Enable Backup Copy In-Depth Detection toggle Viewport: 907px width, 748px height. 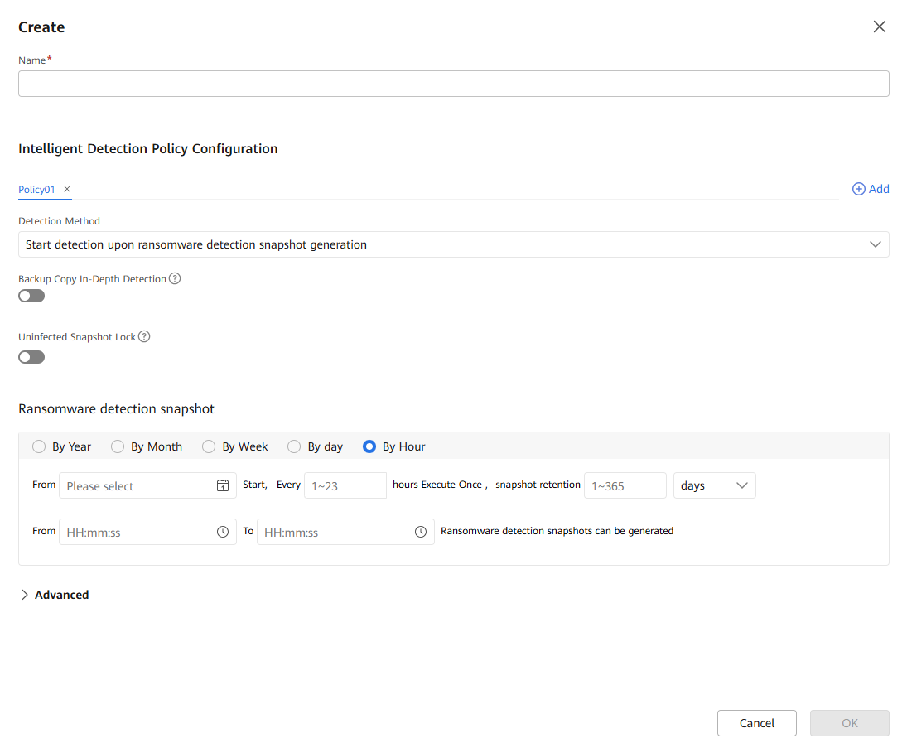pos(31,296)
